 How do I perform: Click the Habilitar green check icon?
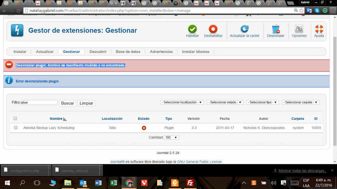click(192, 29)
